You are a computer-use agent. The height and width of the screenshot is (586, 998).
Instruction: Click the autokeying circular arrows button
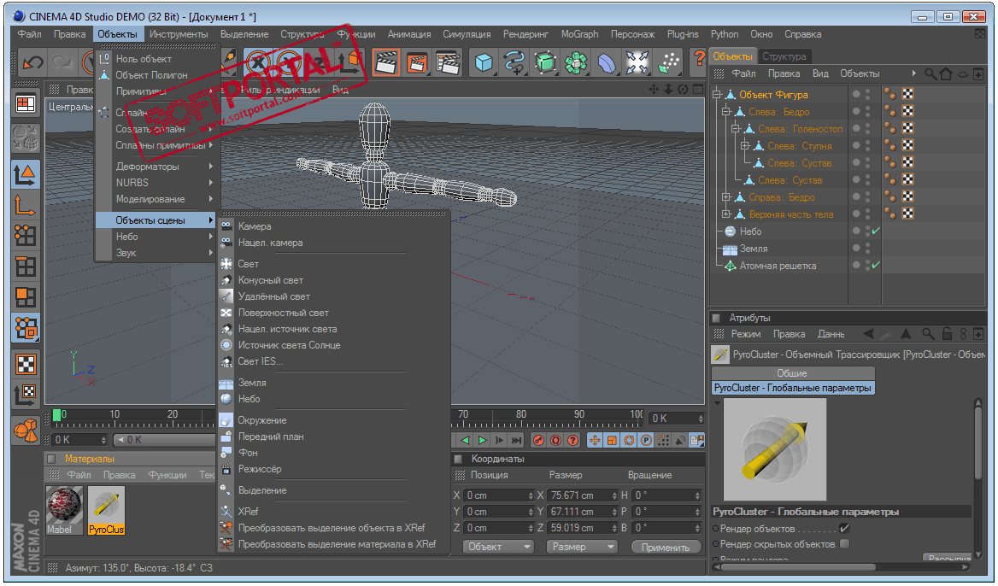point(555,440)
